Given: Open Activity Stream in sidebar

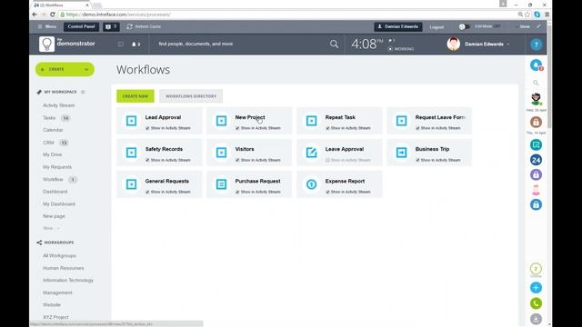Looking at the screenshot, I should (x=58, y=105).
